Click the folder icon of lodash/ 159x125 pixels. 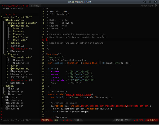(x=14, y=32)
